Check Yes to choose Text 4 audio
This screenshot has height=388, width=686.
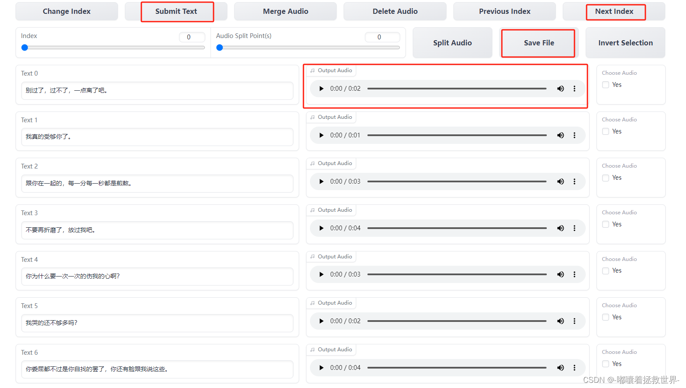(x=606, y=270)
